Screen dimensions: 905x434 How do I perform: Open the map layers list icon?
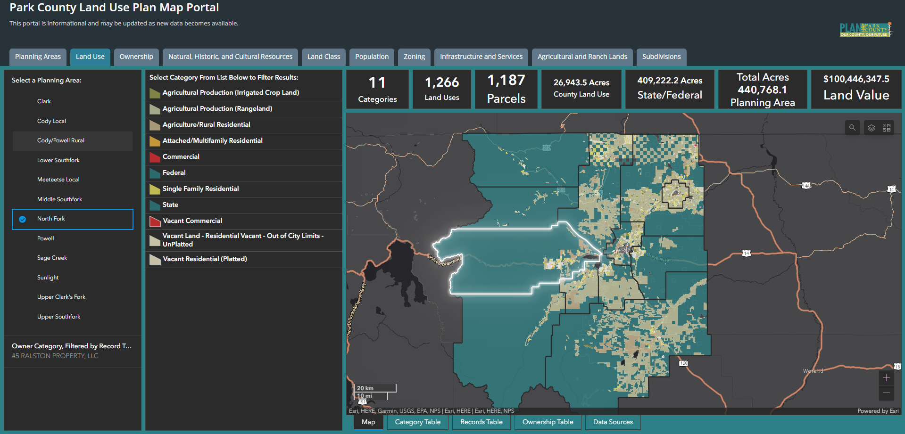pos(872,128)
